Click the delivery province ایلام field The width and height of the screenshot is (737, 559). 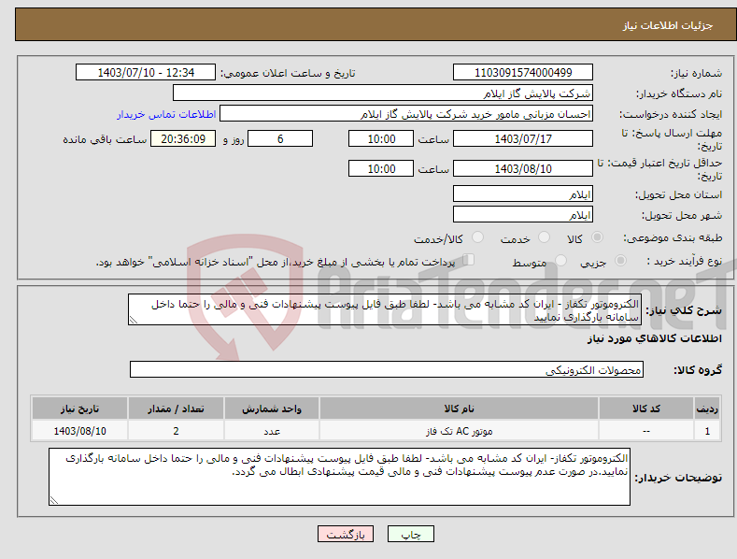pos(523,193)
